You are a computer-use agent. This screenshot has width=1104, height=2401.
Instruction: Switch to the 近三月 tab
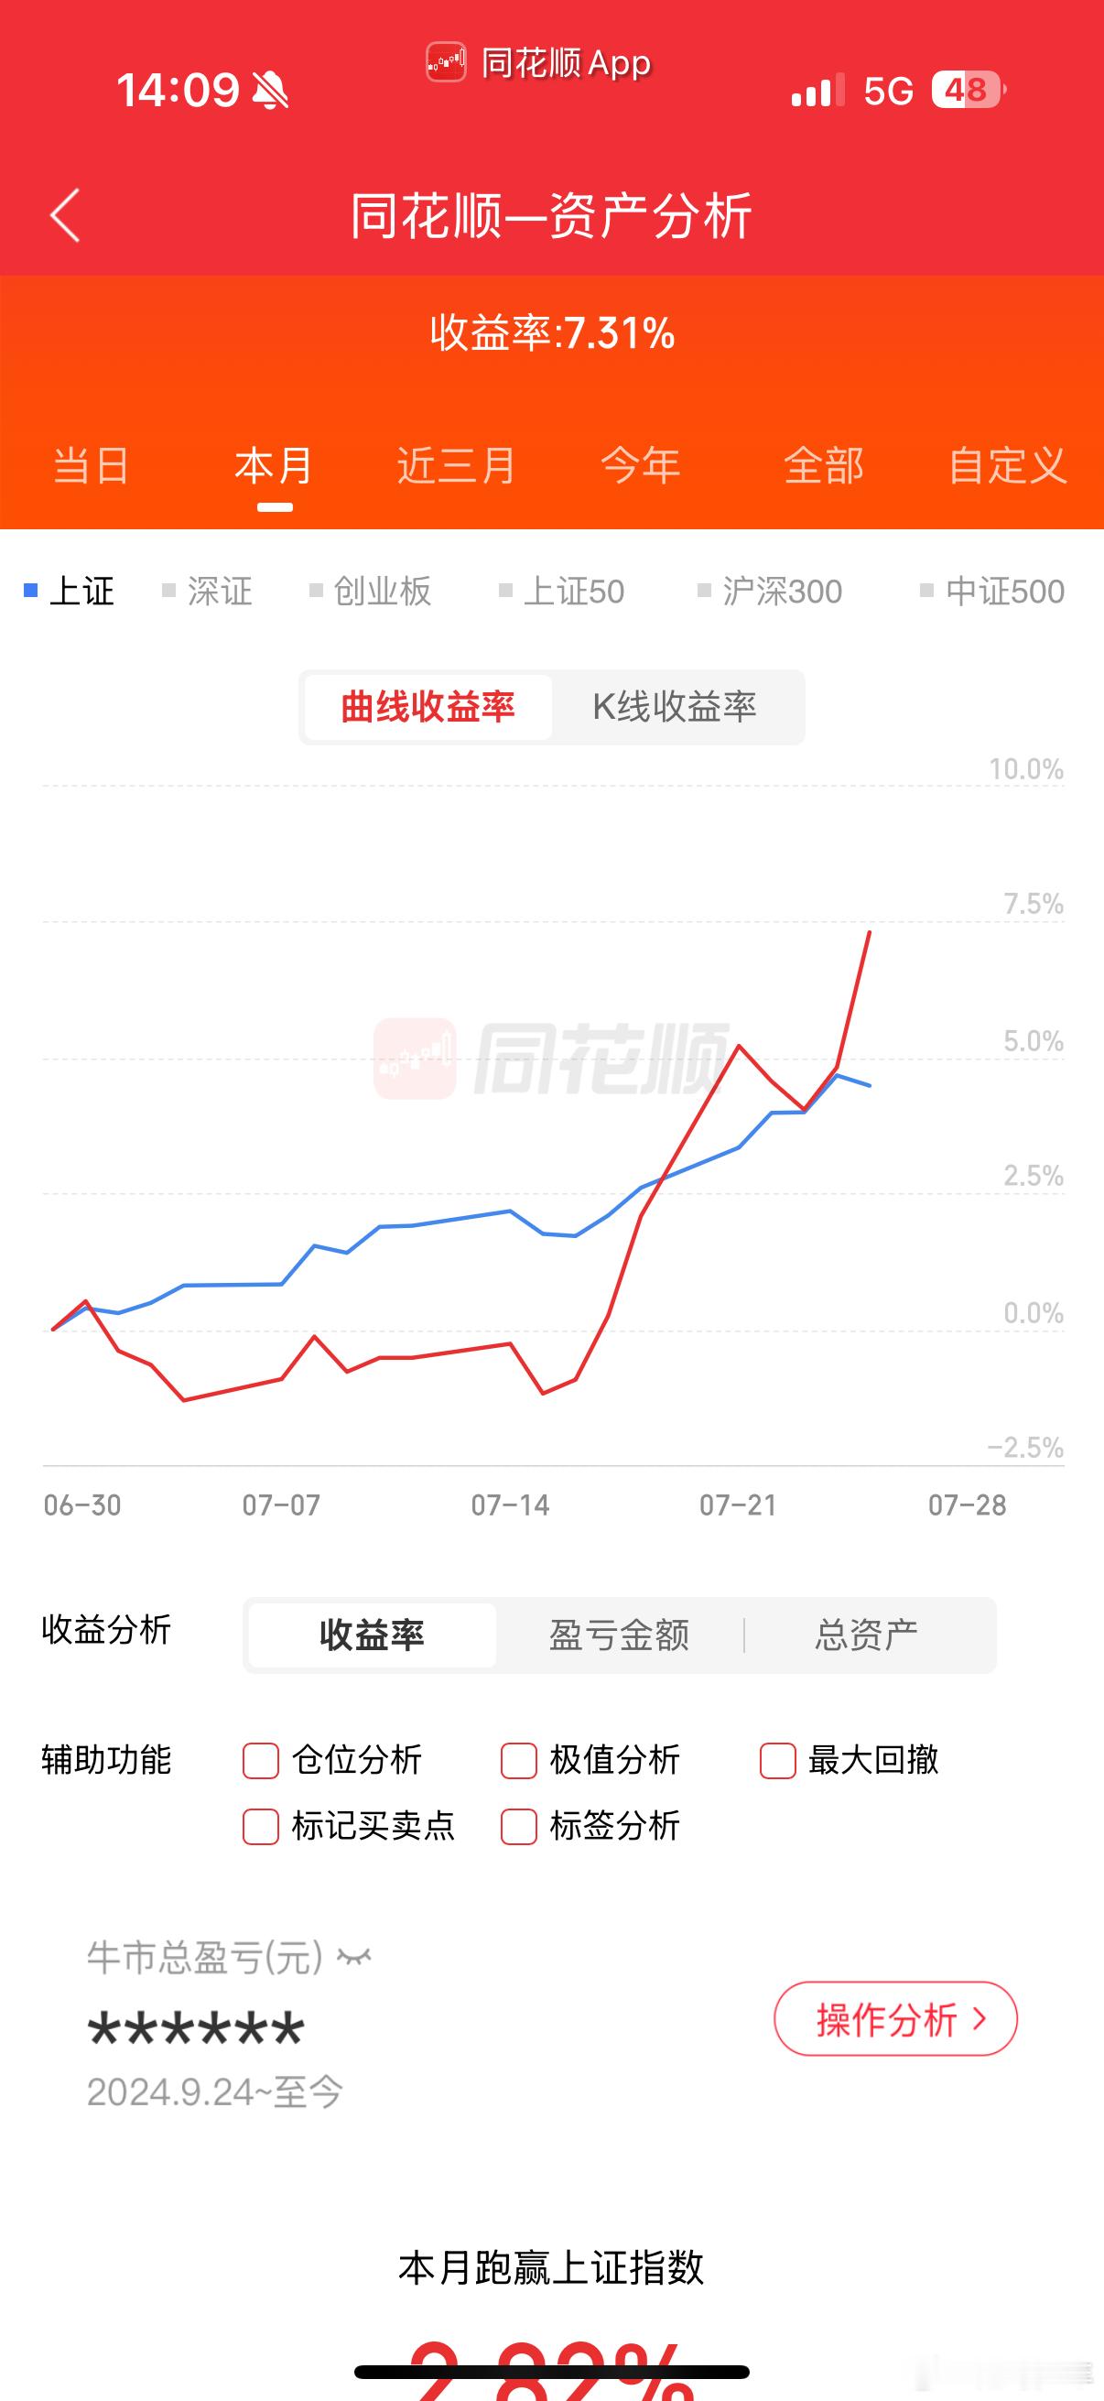[457, 465]
